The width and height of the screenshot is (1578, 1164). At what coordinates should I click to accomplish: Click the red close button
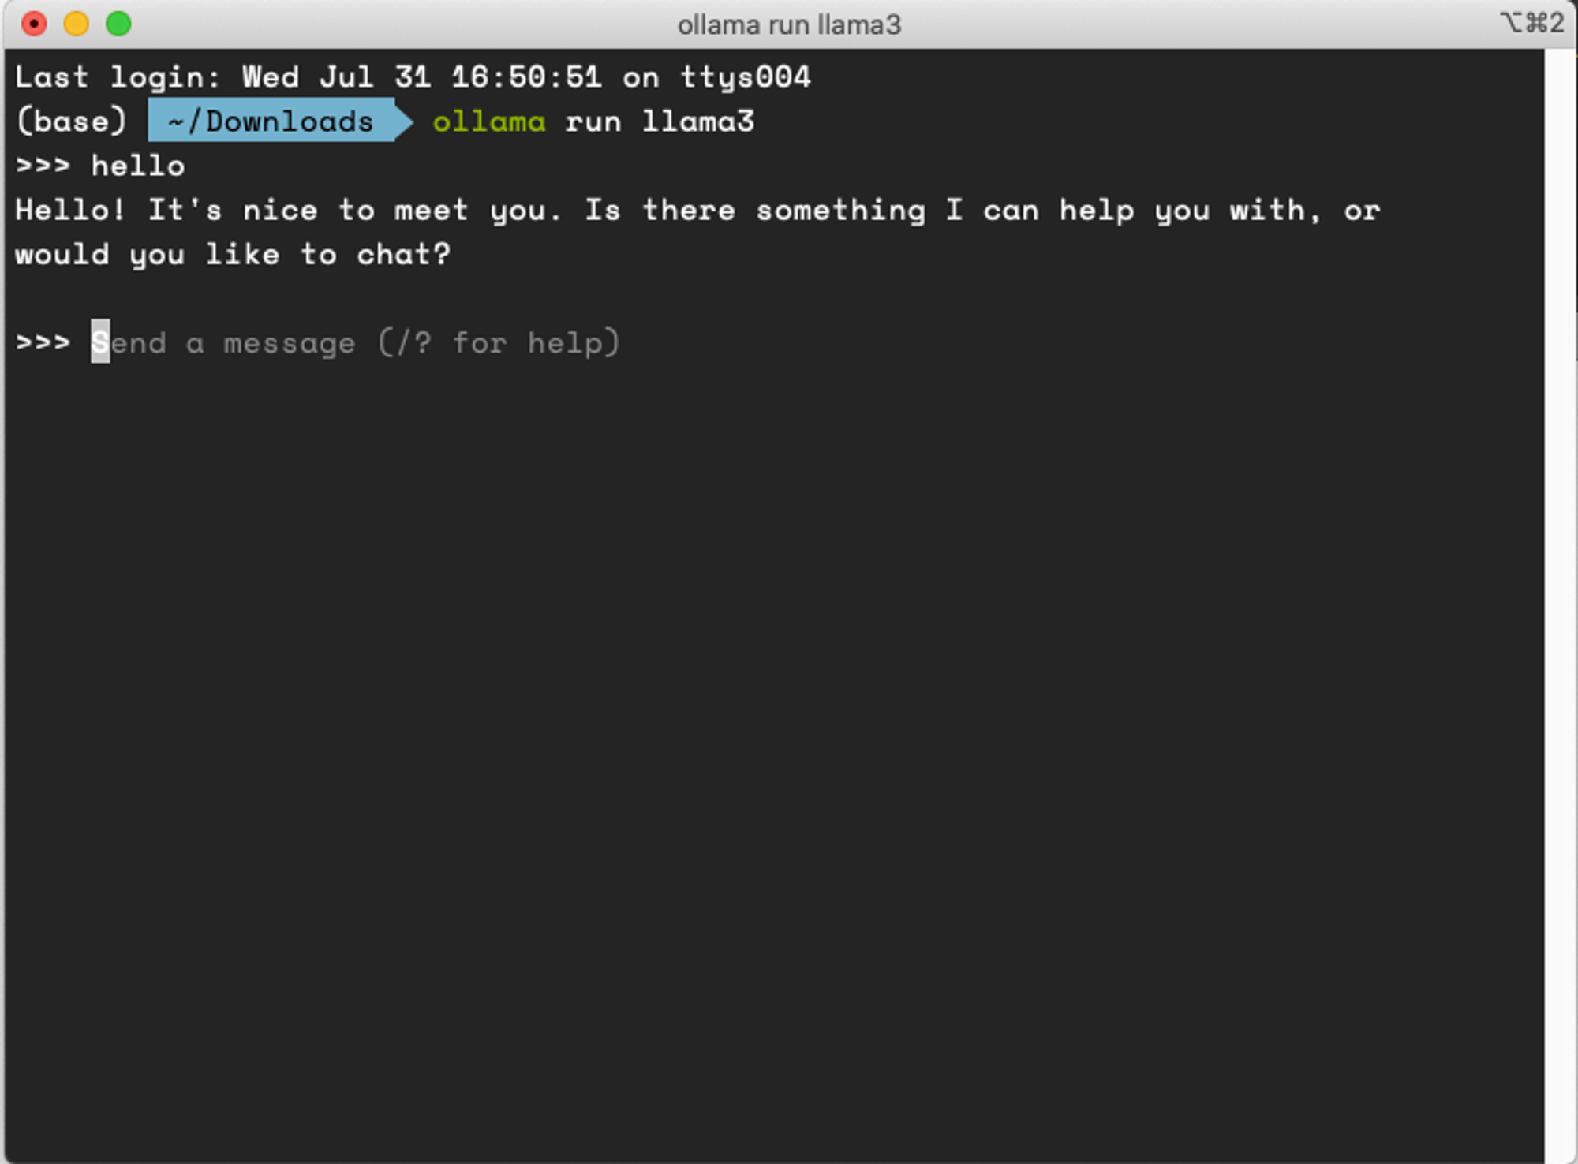point(33,24)
